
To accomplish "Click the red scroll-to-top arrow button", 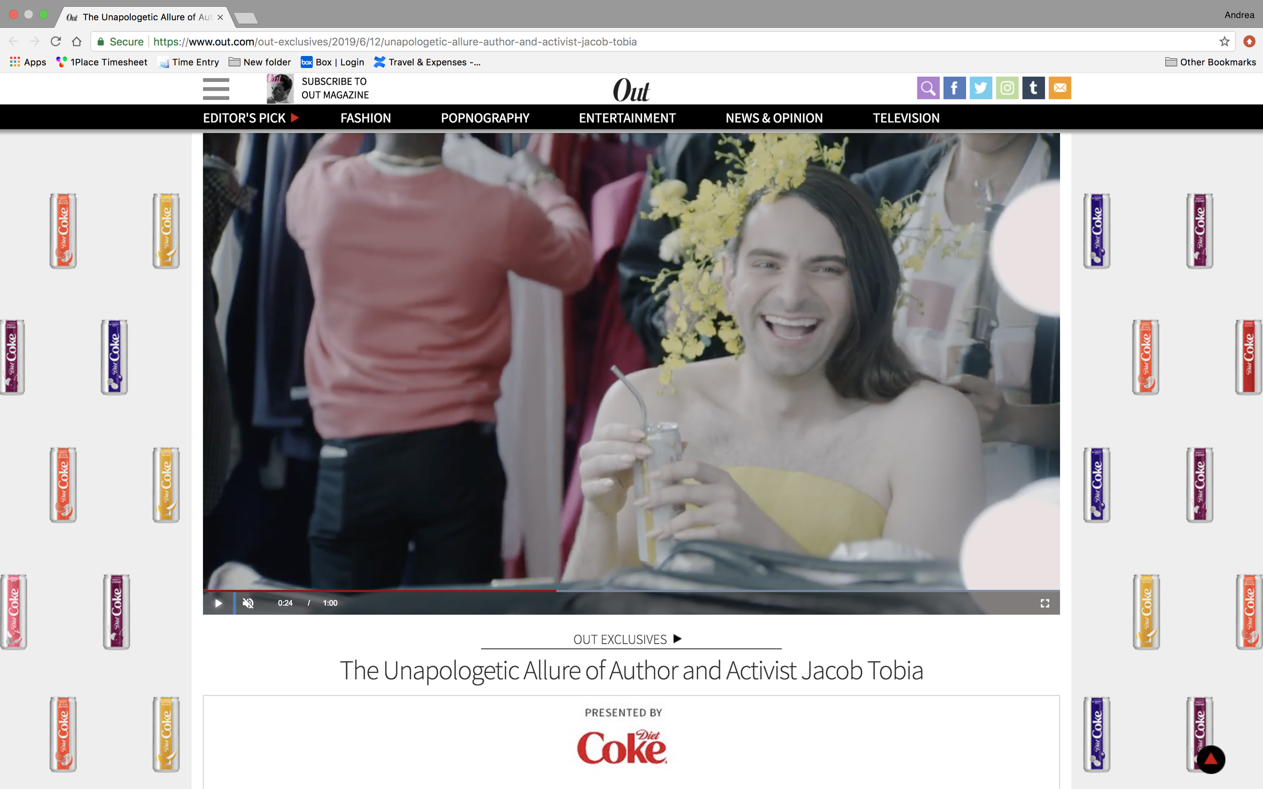I will [1210, 759].
